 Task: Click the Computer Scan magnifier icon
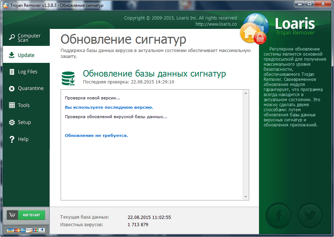click(x=12, y=37)
